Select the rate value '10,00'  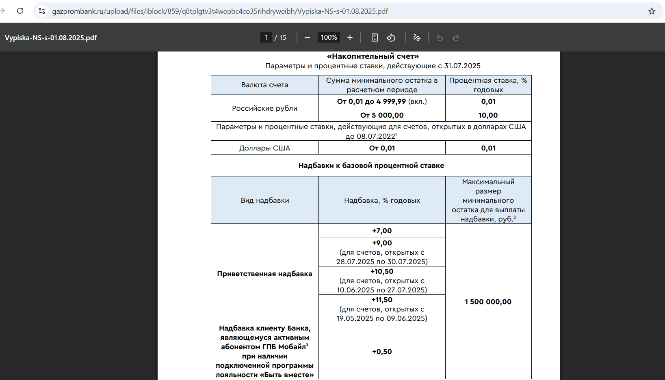[x=488, y=115]
